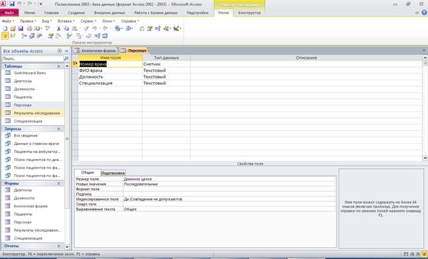Expand the Отчеты group

(x=58, y=246)
